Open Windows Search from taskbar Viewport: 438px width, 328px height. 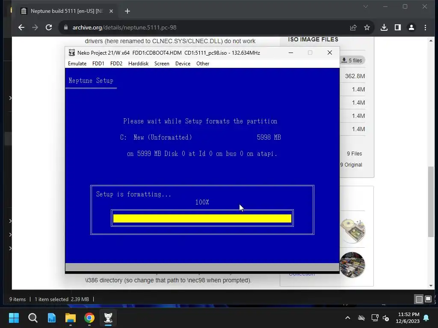click(33, 318)
